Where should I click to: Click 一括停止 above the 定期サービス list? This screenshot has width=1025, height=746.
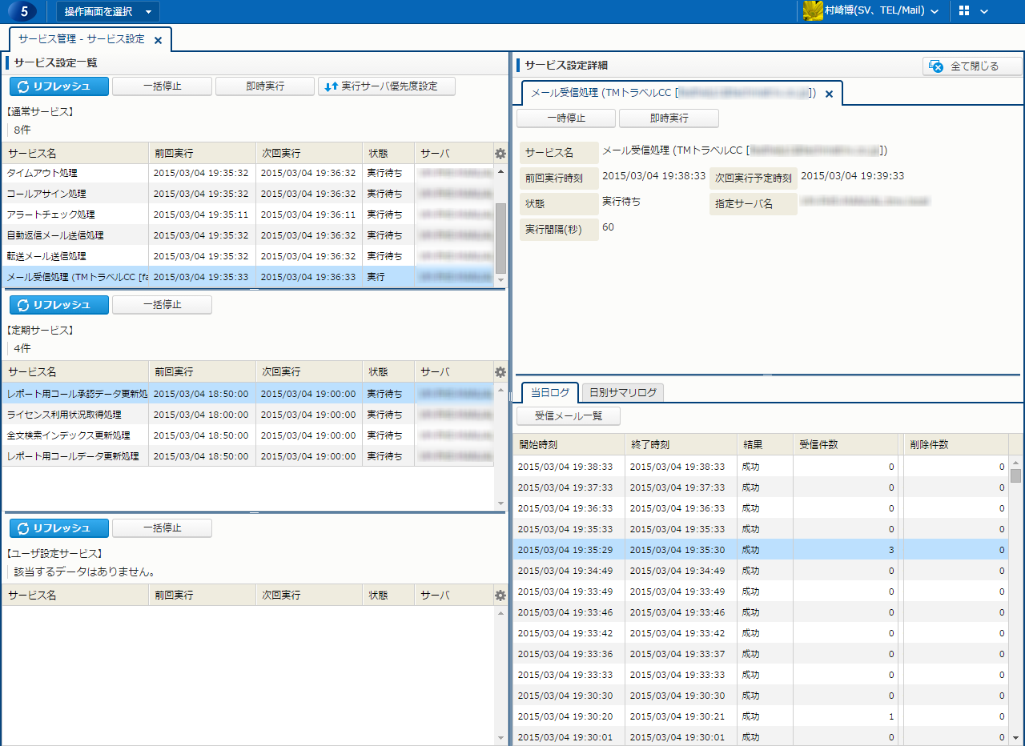162,305
